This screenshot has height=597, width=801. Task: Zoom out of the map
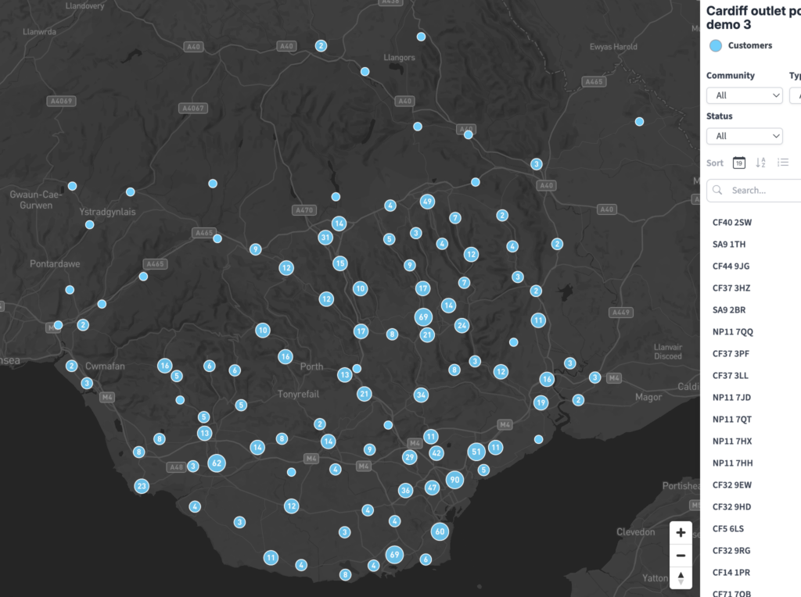(681, 556)
